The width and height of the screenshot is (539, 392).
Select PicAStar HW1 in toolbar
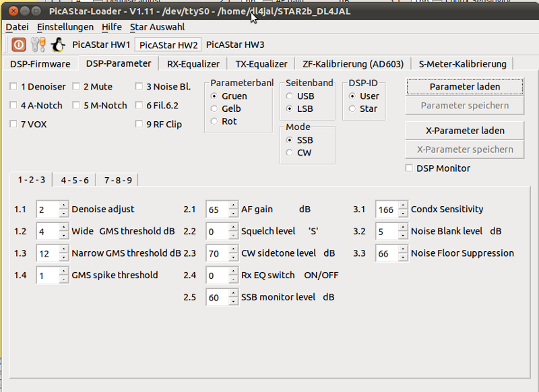point(101,44)
